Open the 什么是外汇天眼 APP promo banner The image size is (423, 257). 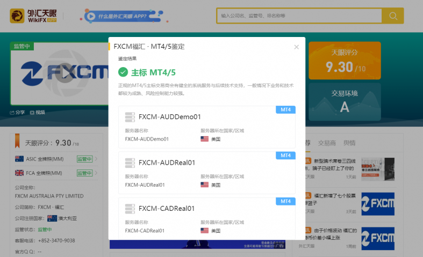[123, 16]
